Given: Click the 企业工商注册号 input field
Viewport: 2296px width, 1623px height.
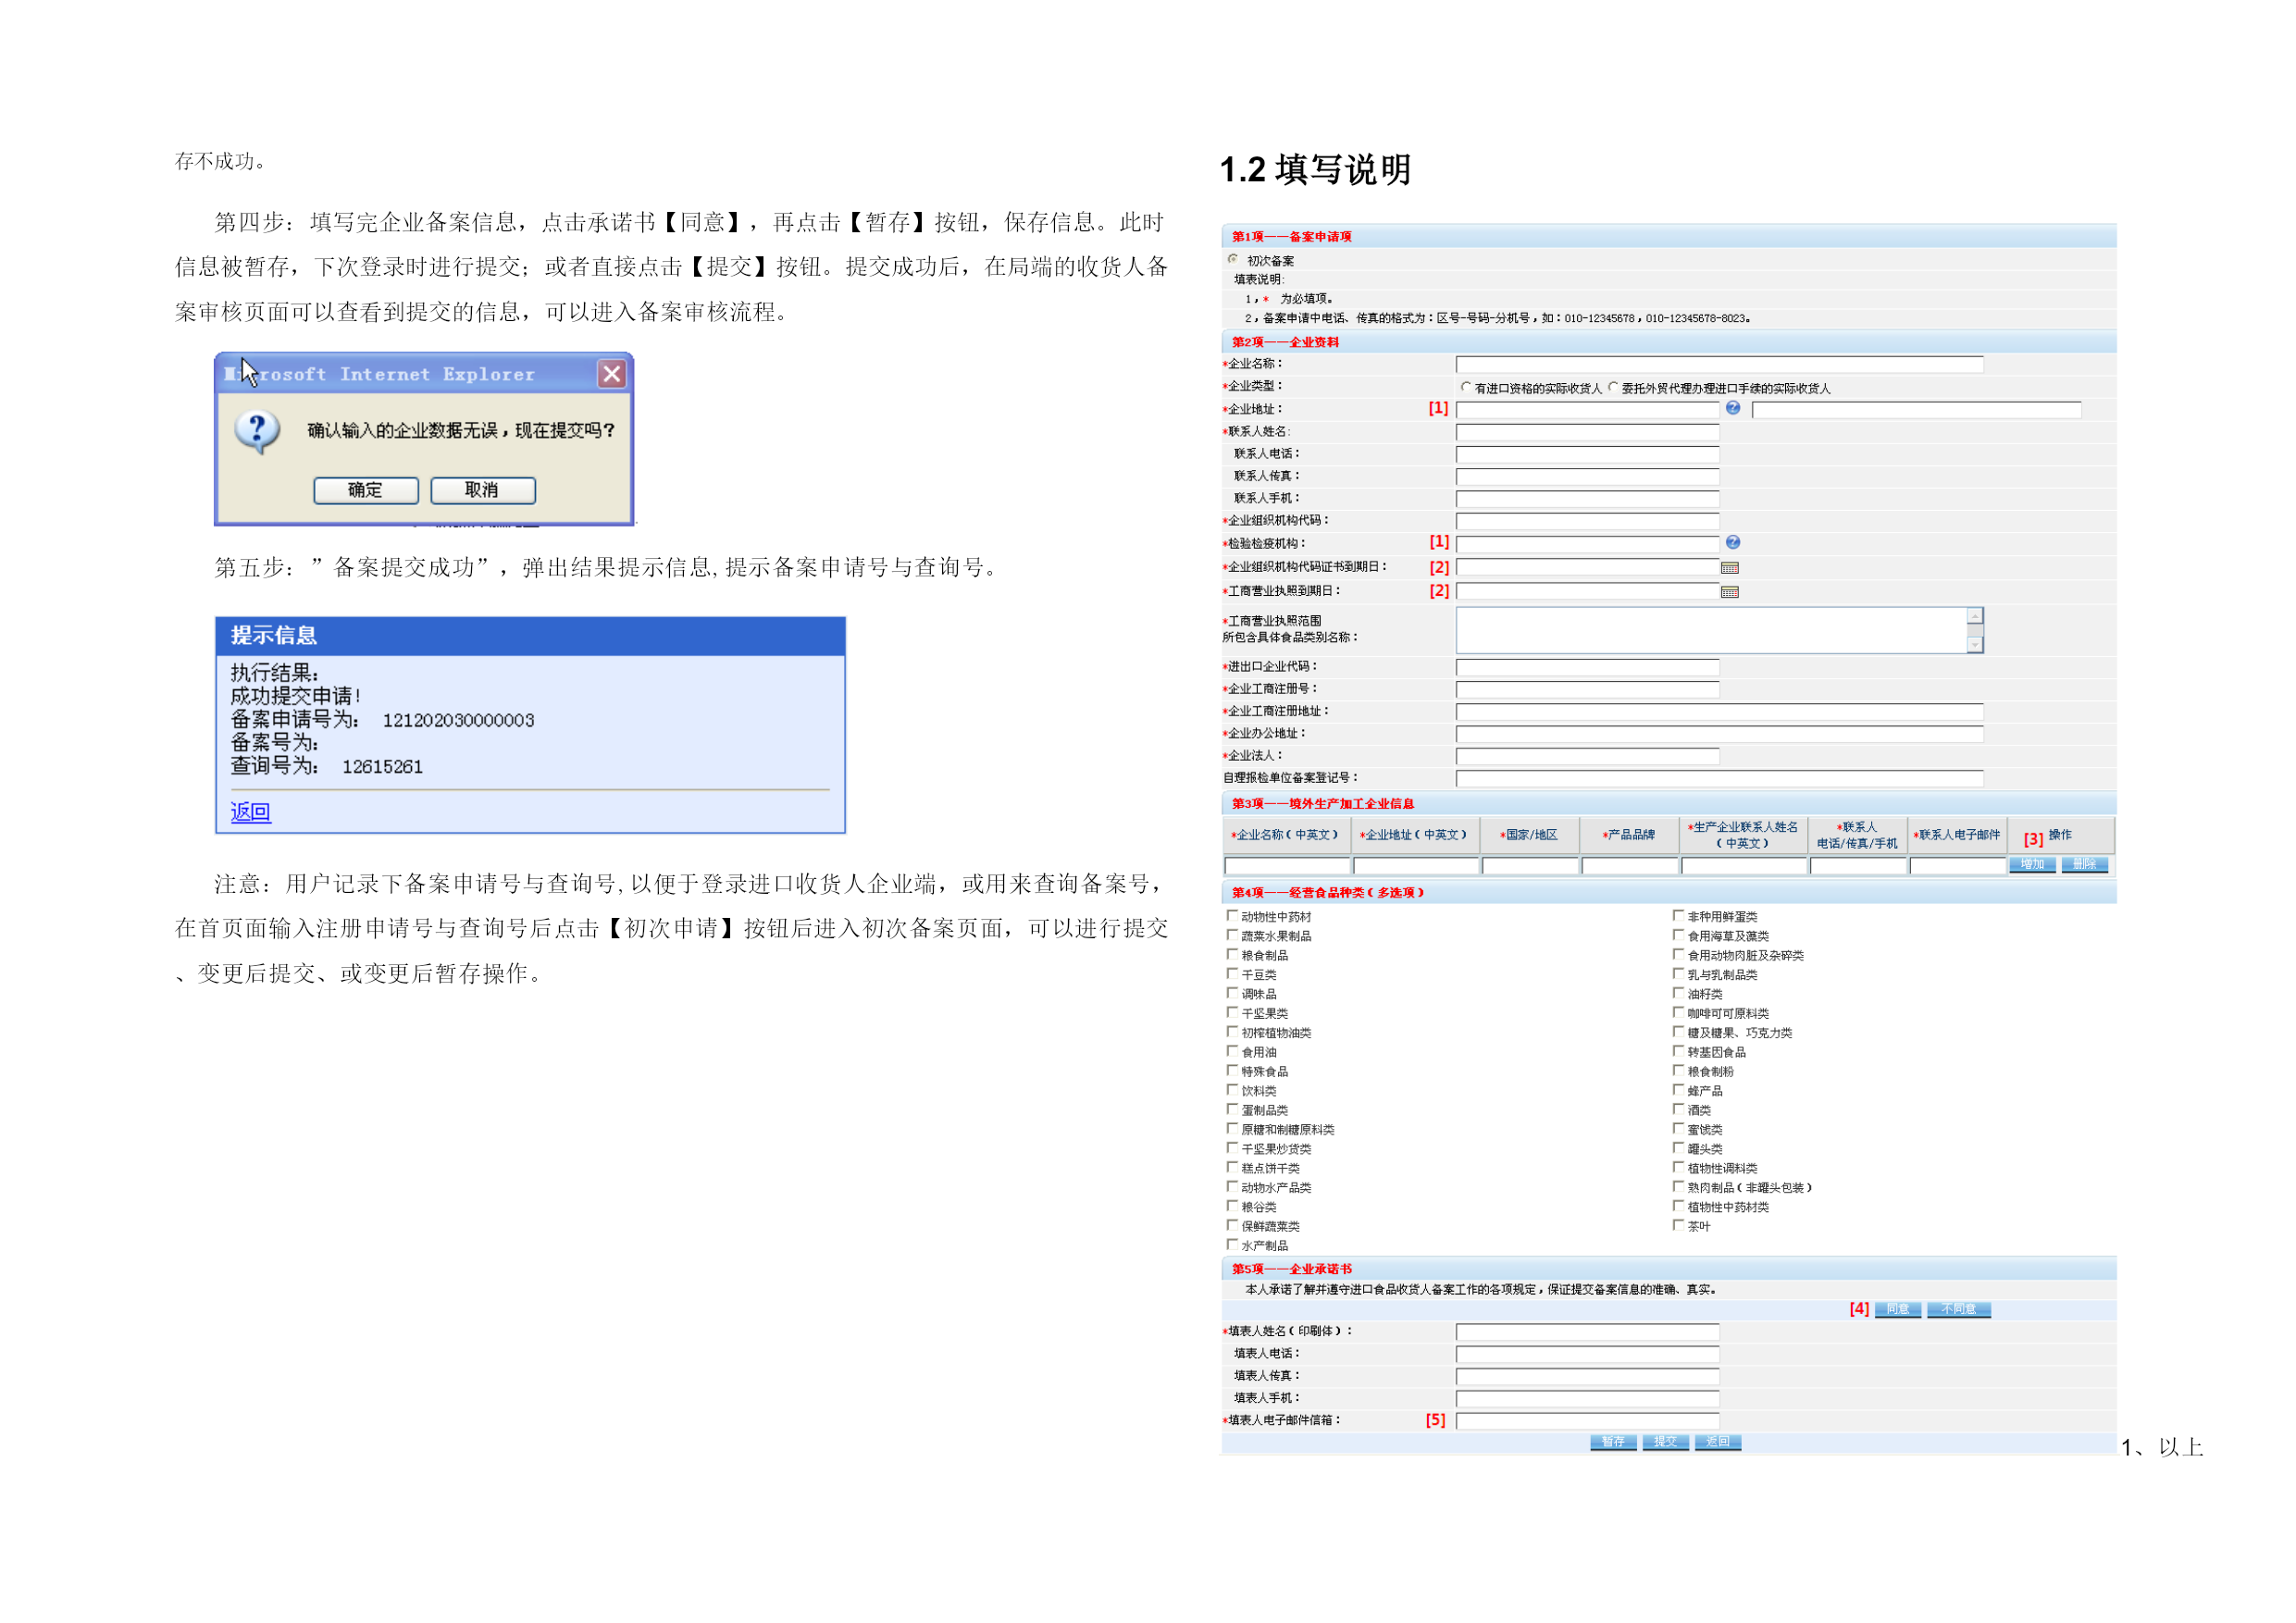Looking at the screenshot, I should pyautogui.click(x=1587, y=689).
